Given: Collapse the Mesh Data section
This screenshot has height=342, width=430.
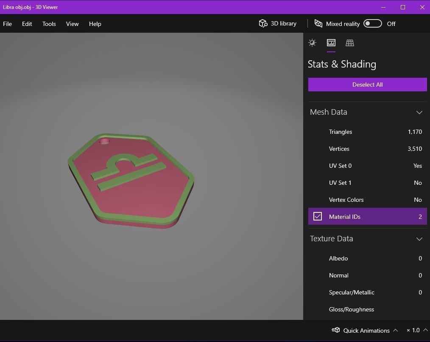Looking at the screenshot, I should [419, 112].
